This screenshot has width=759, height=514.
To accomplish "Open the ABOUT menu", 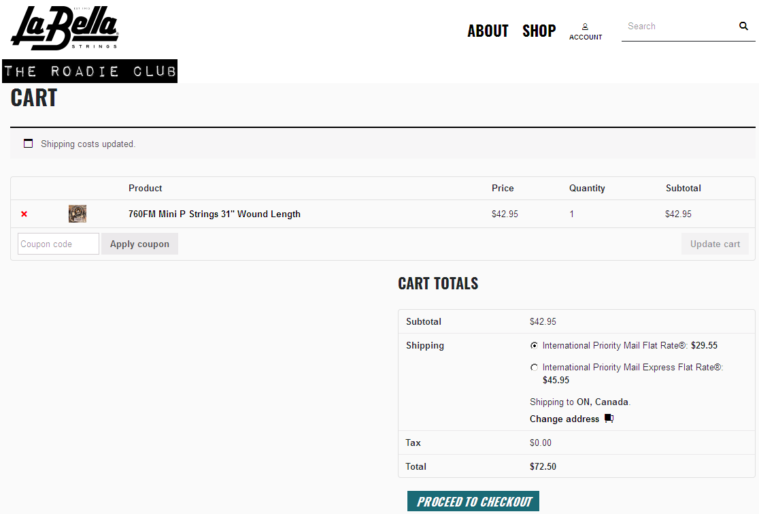I will pyautogui.click(x=488, y=31).
